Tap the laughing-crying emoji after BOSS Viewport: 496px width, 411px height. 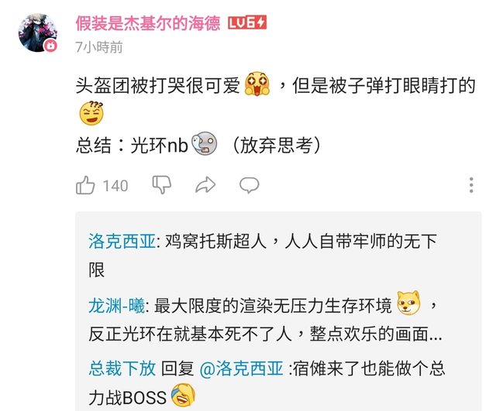pos(183,395)
